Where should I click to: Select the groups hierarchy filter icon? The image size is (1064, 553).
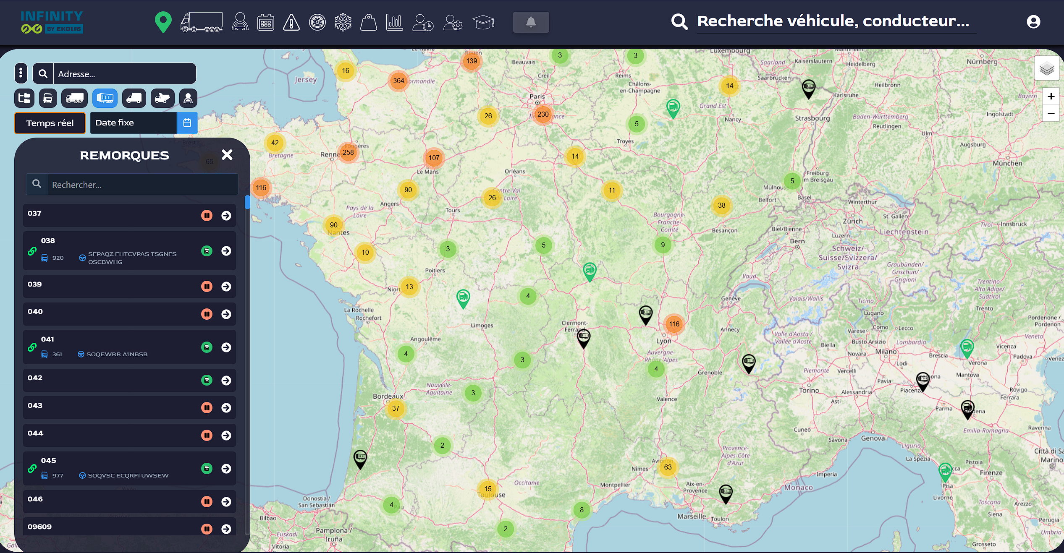pyautogui.click(x=24, y=98)
